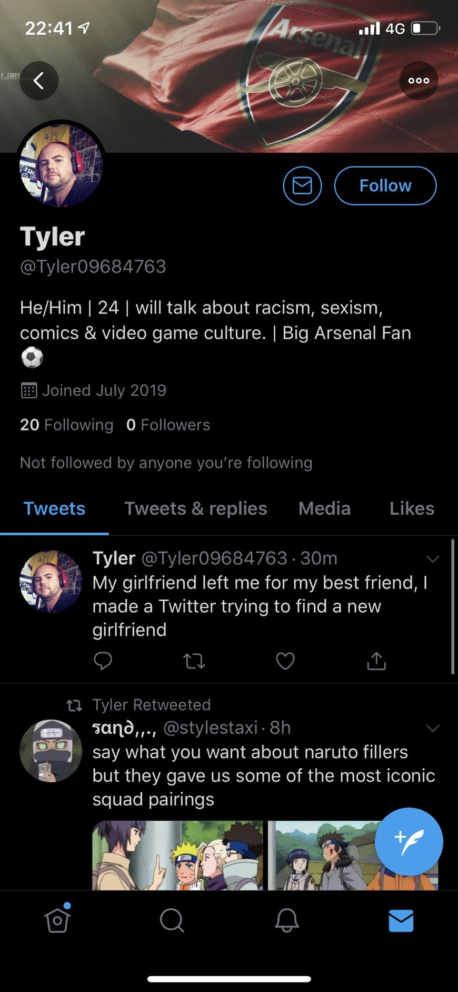Switch to the Tweets & replies tab
The image size is (458, 992).
tap(195, 508)
